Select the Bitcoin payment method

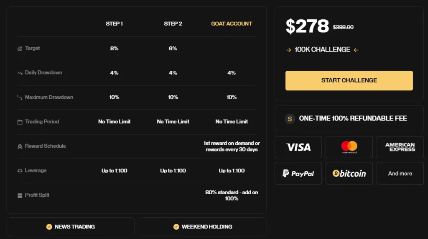pyautogui.click(x=349, y=173)
